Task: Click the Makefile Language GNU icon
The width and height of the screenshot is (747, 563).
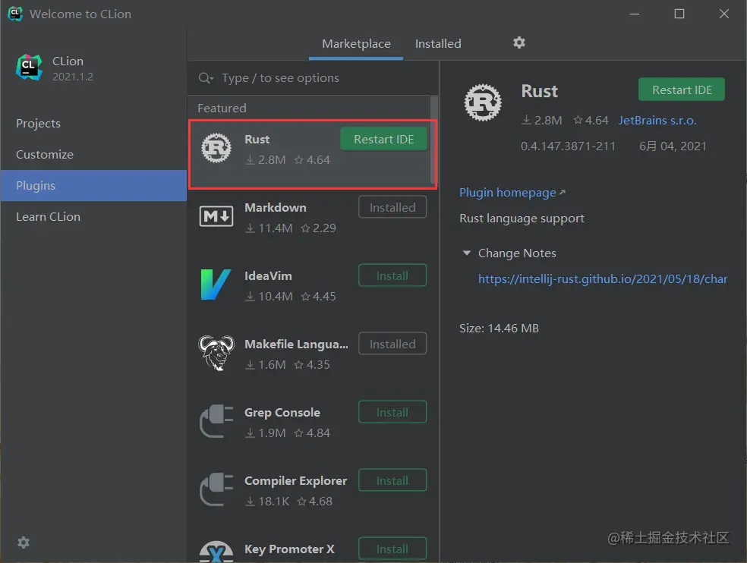Action: click(x=216, y=353)
